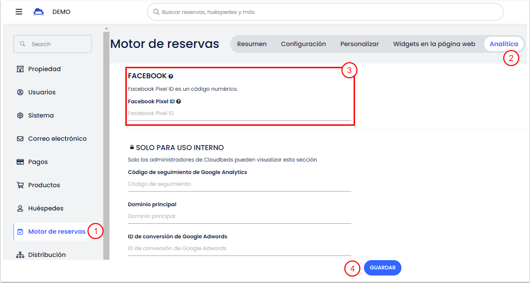This screenshot has height=283, width=530.
Task: Click the sidebar Search box
Action: [52, 44]
